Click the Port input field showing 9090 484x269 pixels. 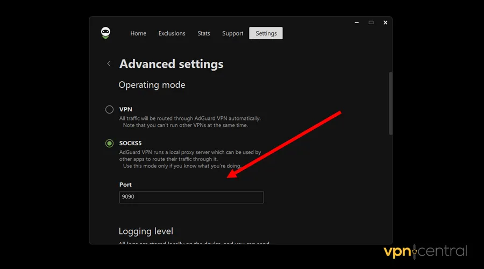point(191,197)
